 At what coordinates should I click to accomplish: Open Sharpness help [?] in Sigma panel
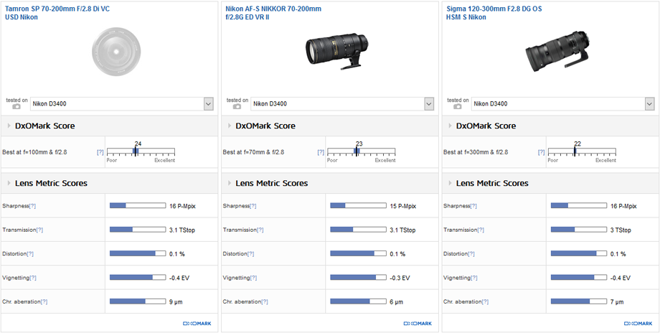(473, 206)
